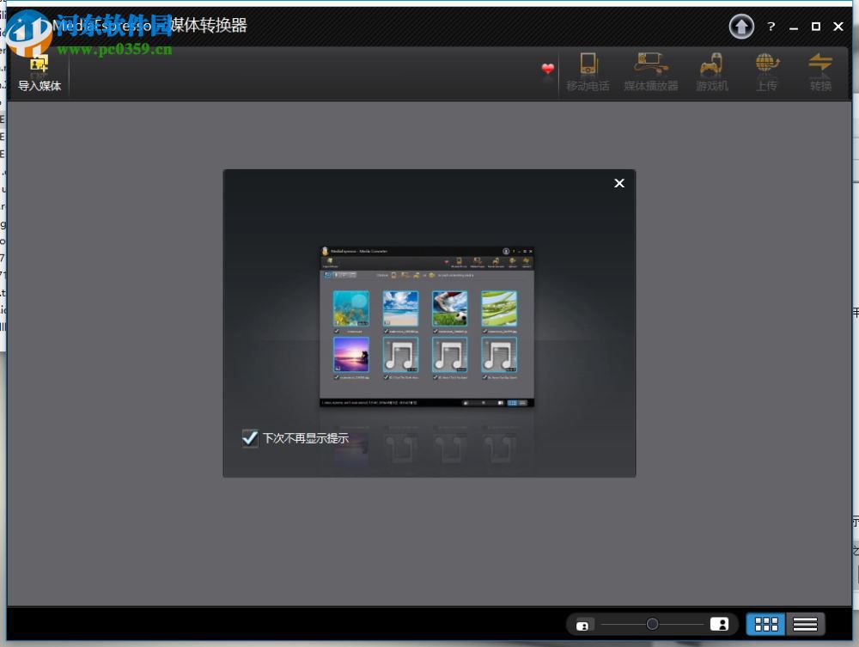
Task: Click the 导入媒体 import media icon
Action: 39,69
